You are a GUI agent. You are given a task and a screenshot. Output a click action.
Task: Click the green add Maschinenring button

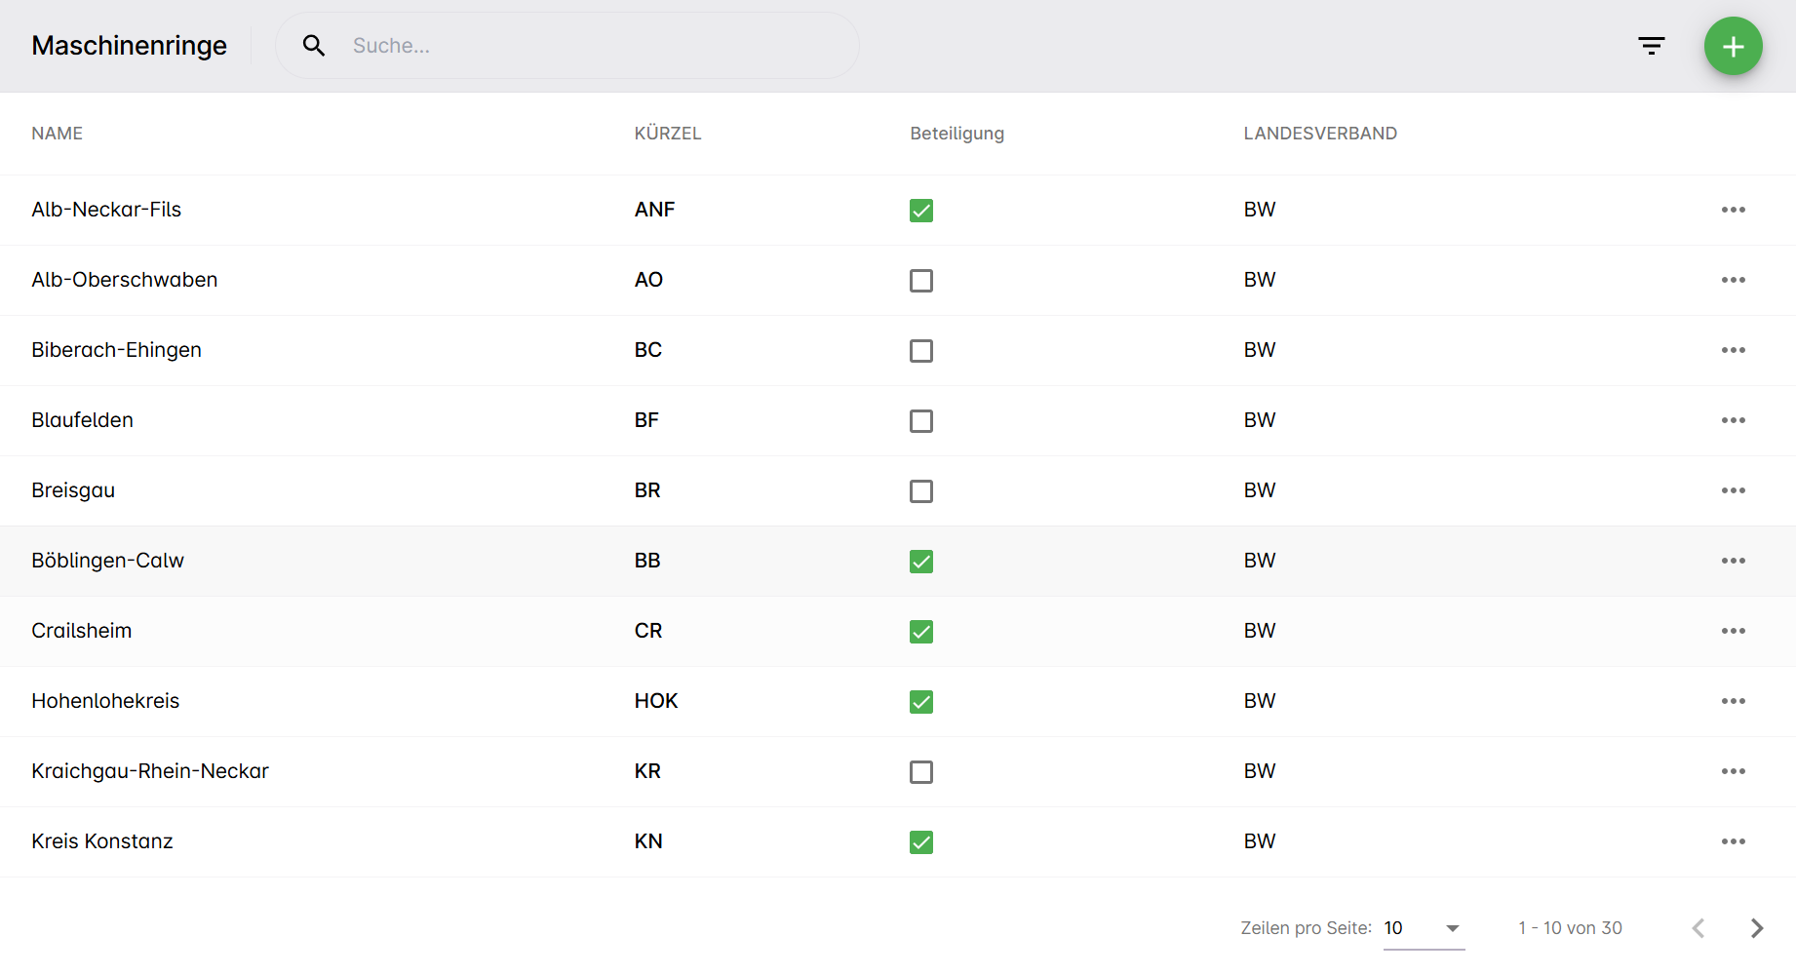(x=1733, y=46)
